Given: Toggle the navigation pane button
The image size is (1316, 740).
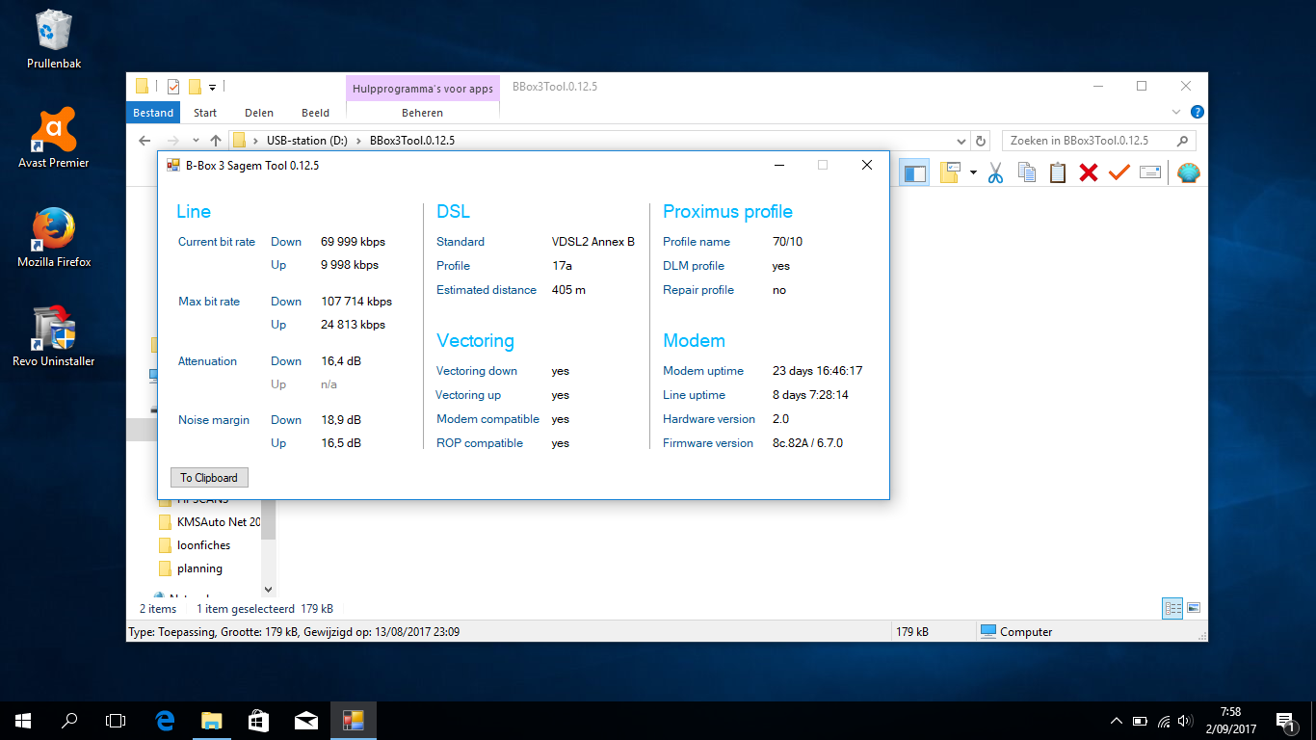Looking at the screenshot, I should 914,173.
